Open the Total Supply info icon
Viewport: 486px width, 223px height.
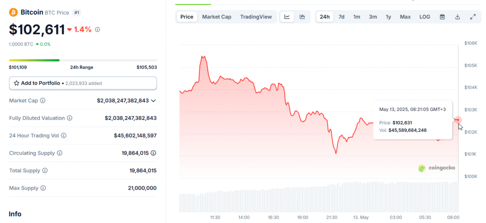45,171
